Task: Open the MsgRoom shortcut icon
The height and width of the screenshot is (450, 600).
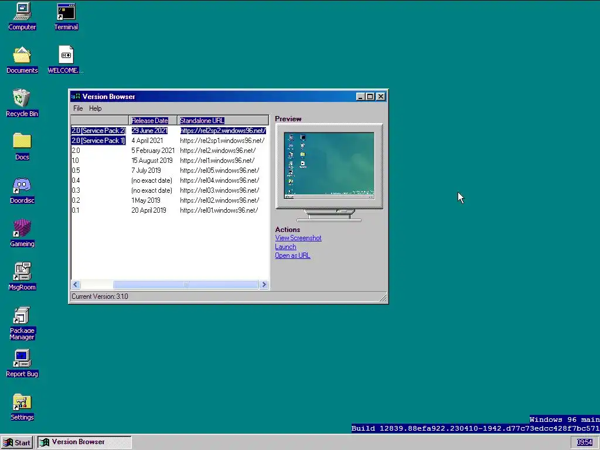Action: 22,277
